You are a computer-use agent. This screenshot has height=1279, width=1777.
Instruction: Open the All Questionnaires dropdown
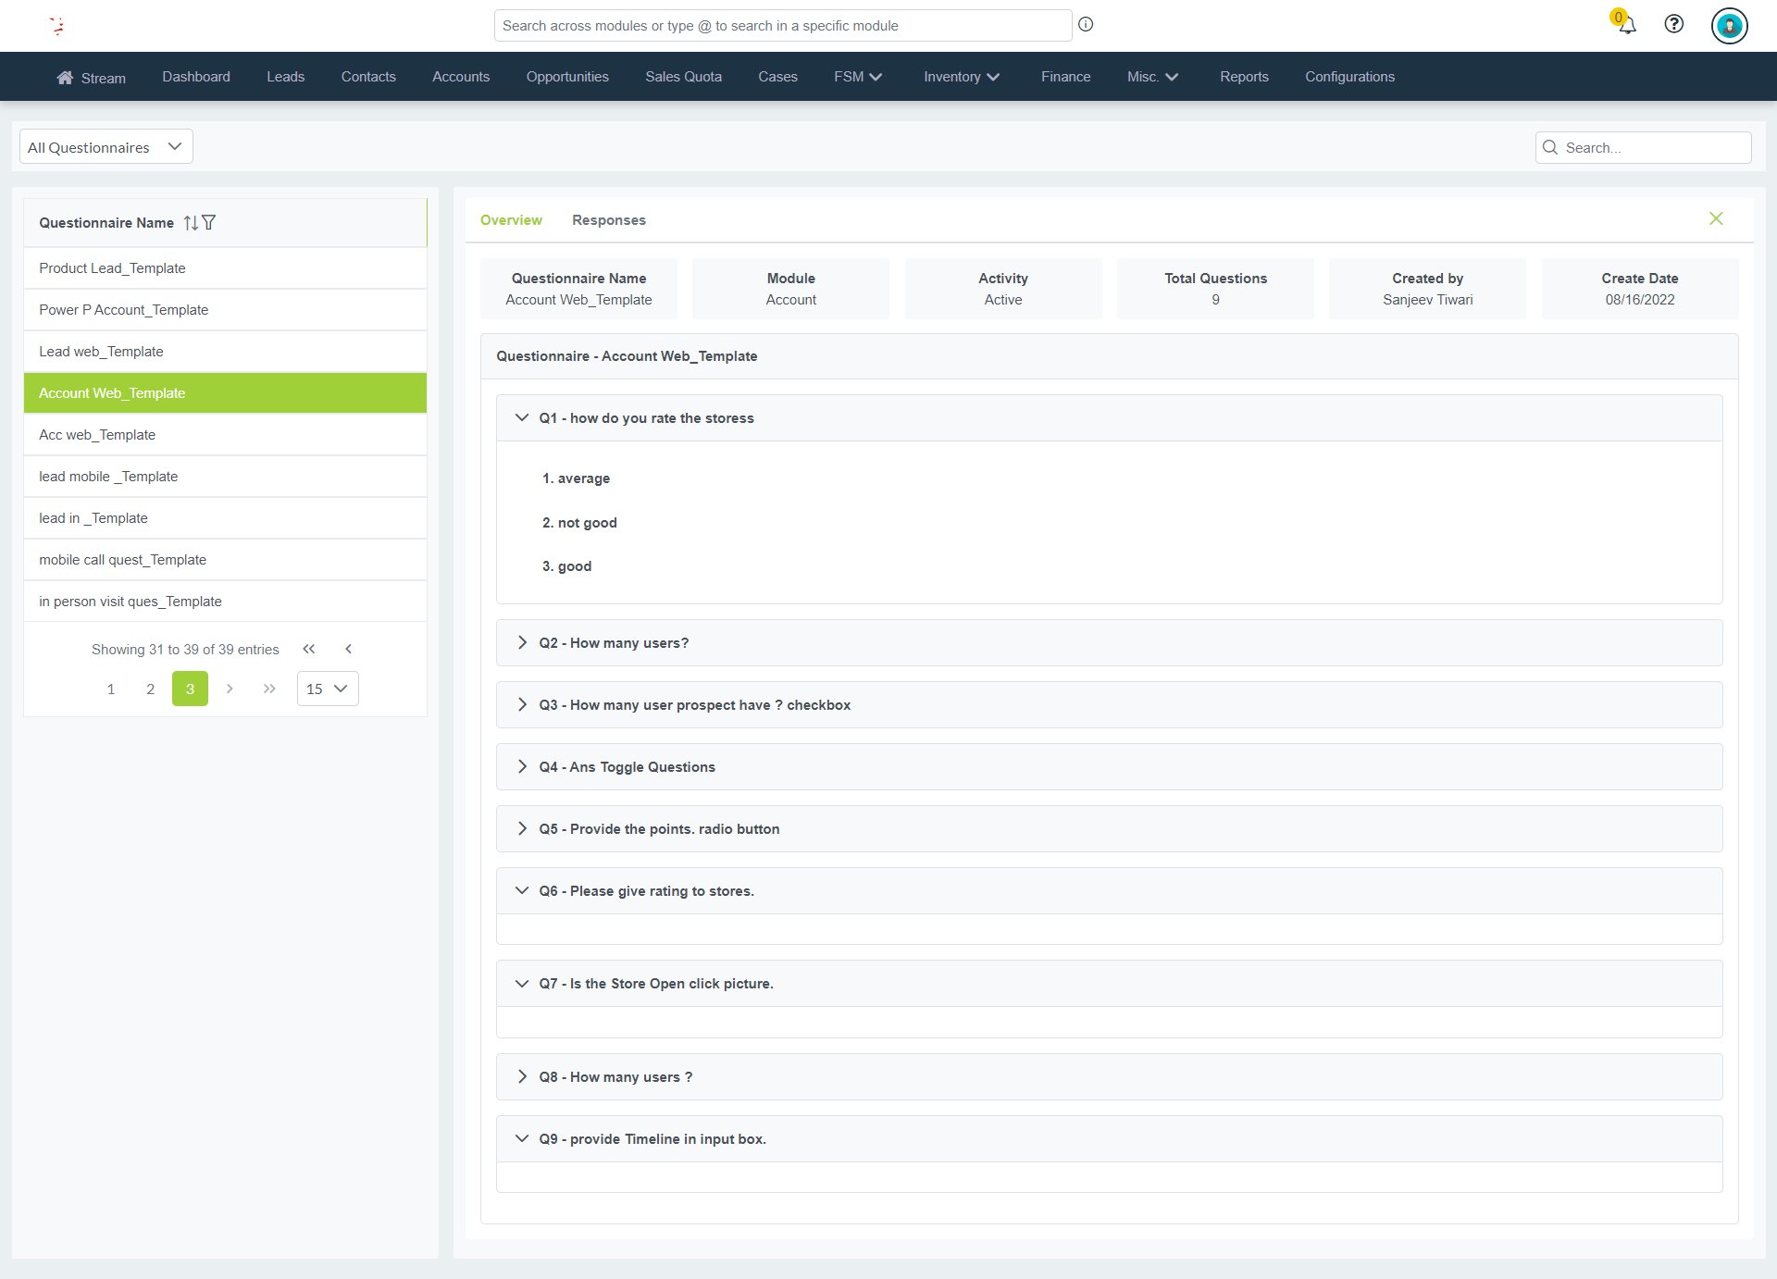pyautogui.click(x=106, y=147)
